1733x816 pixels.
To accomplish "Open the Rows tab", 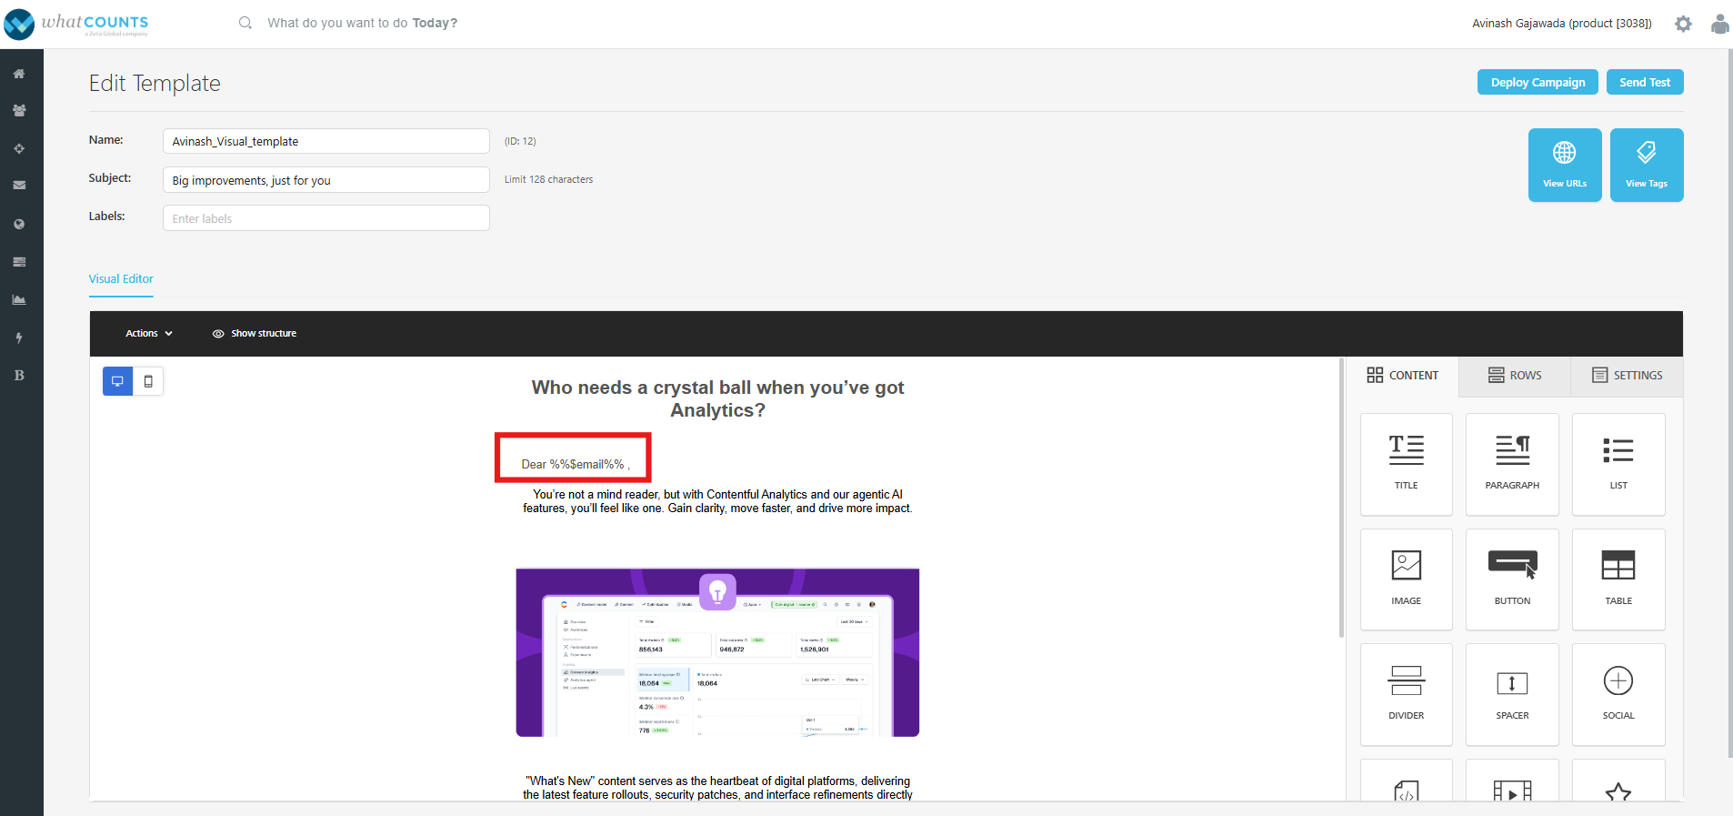I will 1515,376.
